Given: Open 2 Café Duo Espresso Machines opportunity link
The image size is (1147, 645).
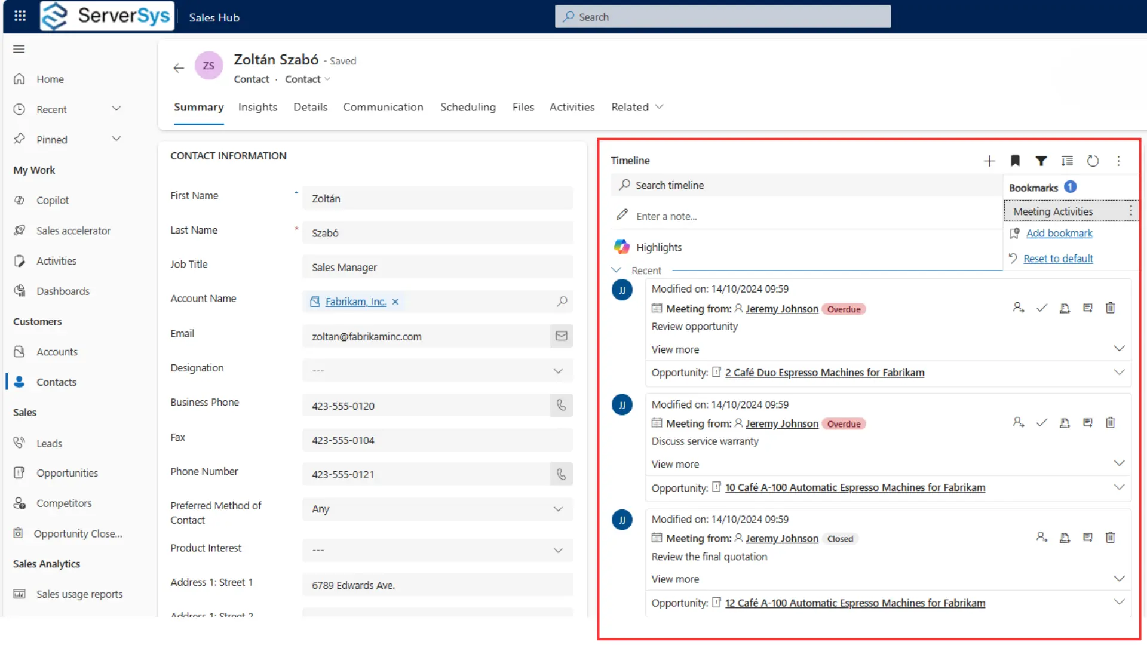Looking at the screenshot, I should pyautogui.click(x=824, y=373).
